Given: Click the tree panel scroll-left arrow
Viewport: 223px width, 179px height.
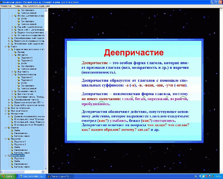Looking at the screenshot, I should point(2,171).
